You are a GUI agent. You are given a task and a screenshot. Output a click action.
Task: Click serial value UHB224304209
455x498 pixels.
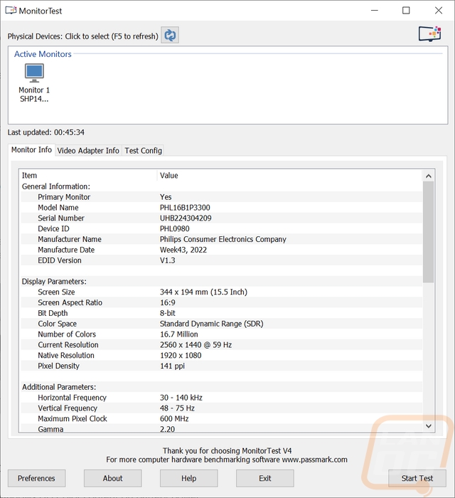[186, 218]
